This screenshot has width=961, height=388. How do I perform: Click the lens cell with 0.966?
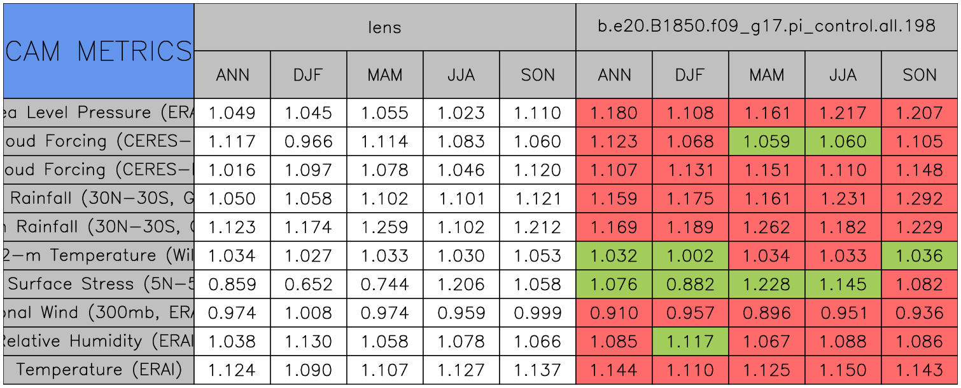pyautogui.click(x=308, y=142)
